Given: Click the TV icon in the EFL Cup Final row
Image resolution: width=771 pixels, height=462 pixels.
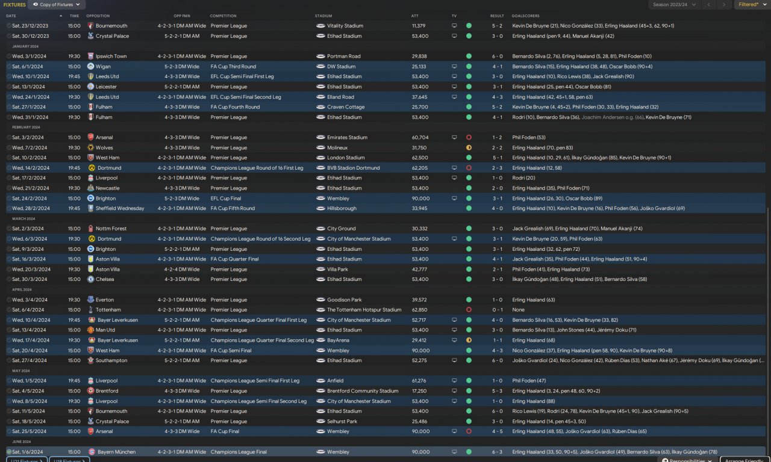Looking at the screenshot, I should (x=454, y=199).
